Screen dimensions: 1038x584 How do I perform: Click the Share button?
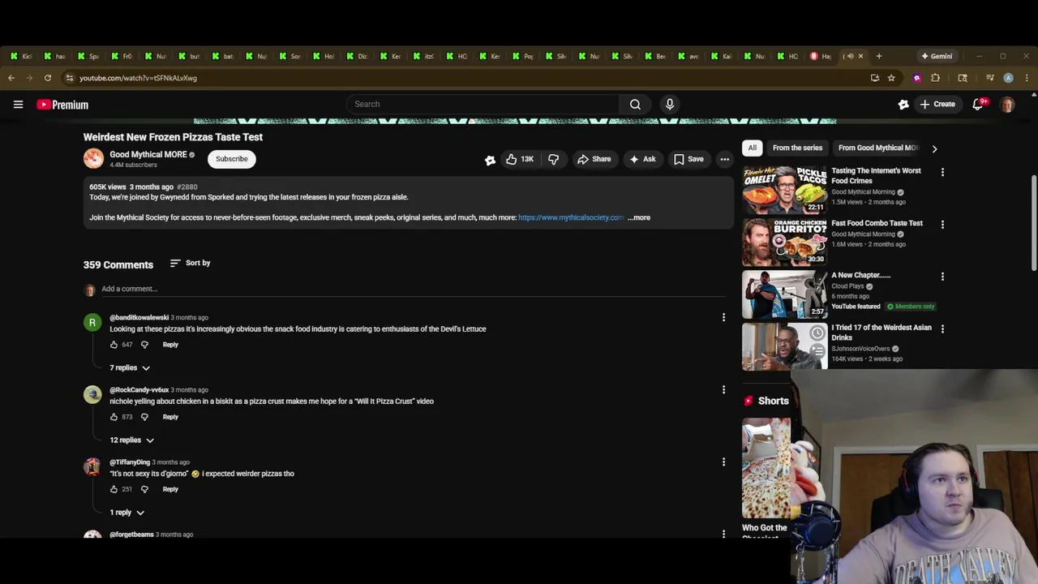pyautogui.click(x=594, y=159)
